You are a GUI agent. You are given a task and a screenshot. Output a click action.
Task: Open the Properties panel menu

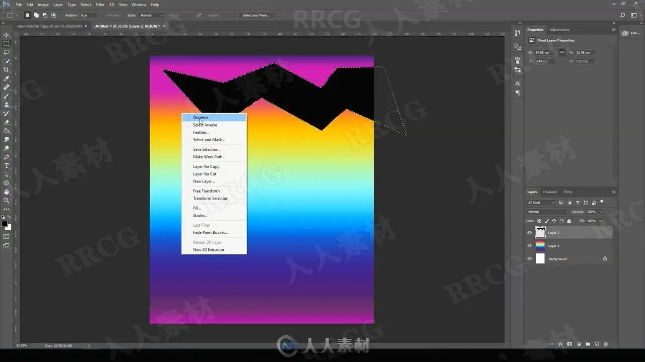(613, 30)
